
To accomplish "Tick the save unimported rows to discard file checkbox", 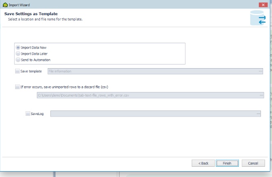I will (x=17, y=87).
